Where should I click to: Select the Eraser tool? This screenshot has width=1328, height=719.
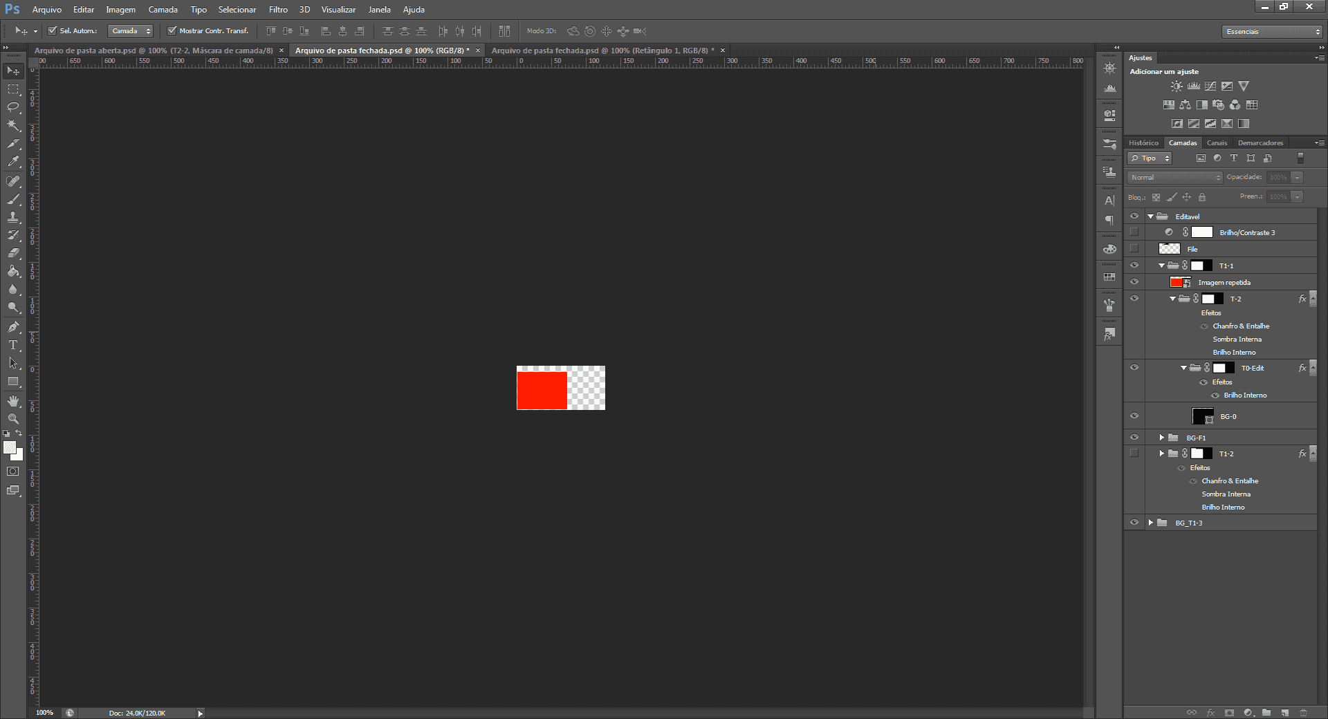click(13, 253)
